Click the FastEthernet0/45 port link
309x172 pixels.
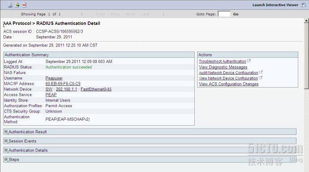tap(96, 89)
